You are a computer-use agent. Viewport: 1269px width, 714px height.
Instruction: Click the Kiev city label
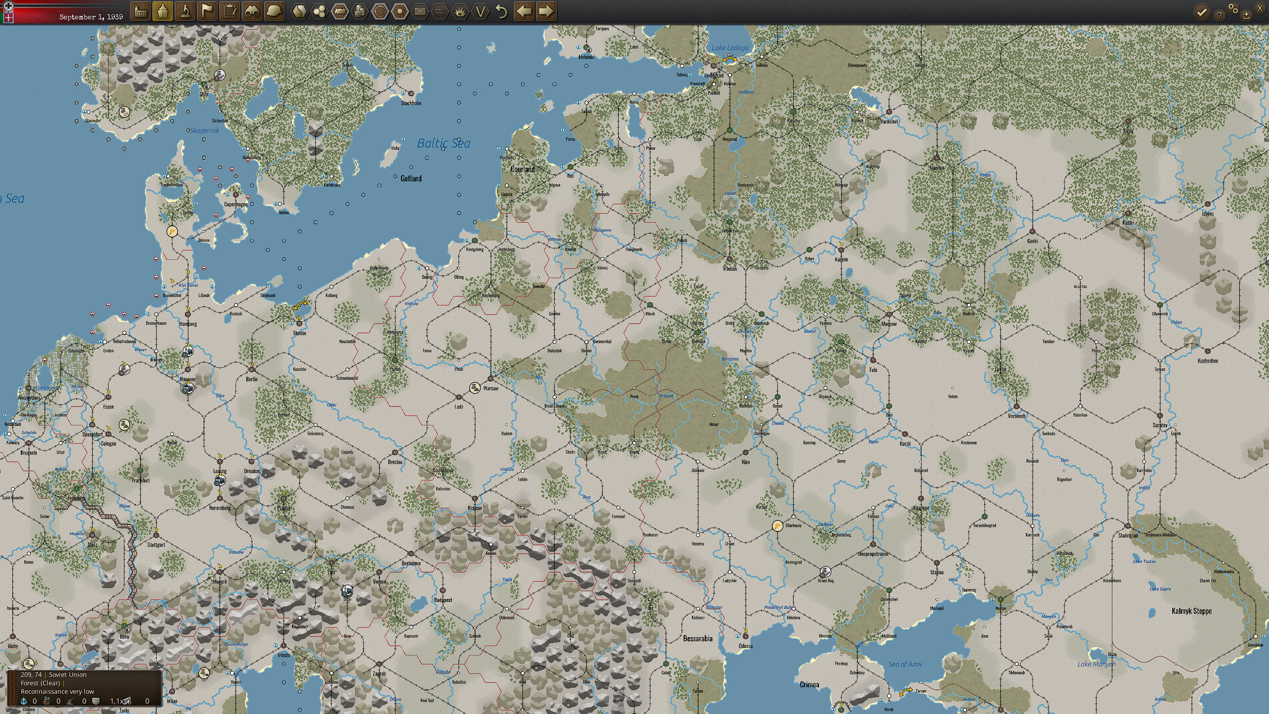coord(746,462)
